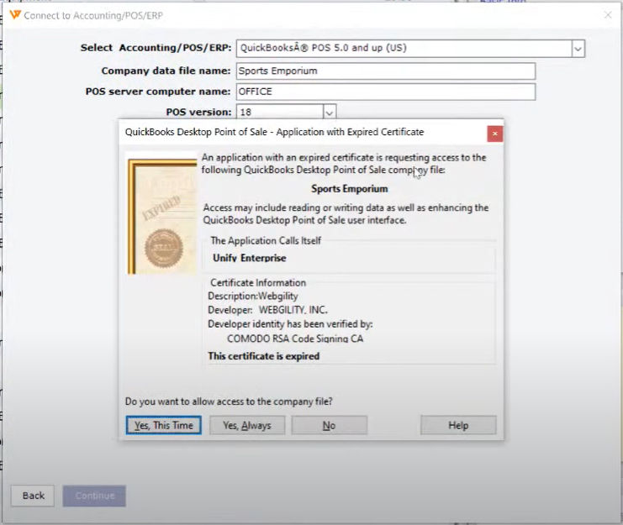This screenshot has width=623, height=525.
Task: Click the 'POS version:' label
Action: 198,112
